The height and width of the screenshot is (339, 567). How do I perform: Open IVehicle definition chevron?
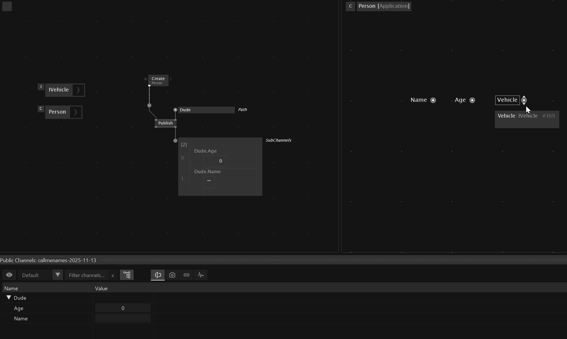coord(78,90)
